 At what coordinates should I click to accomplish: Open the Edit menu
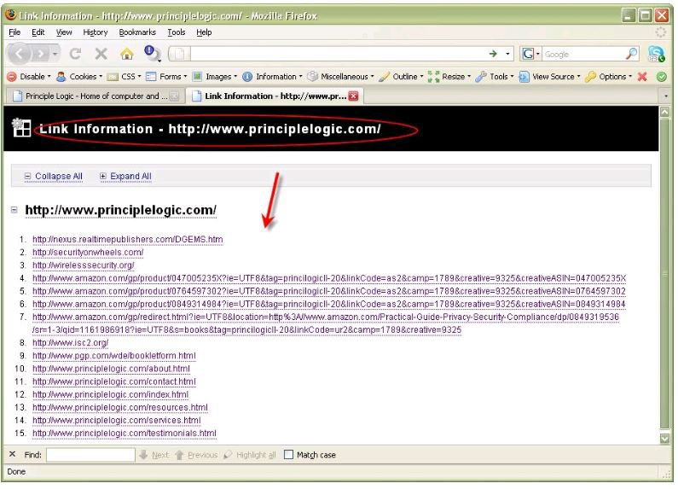(38, 32)
